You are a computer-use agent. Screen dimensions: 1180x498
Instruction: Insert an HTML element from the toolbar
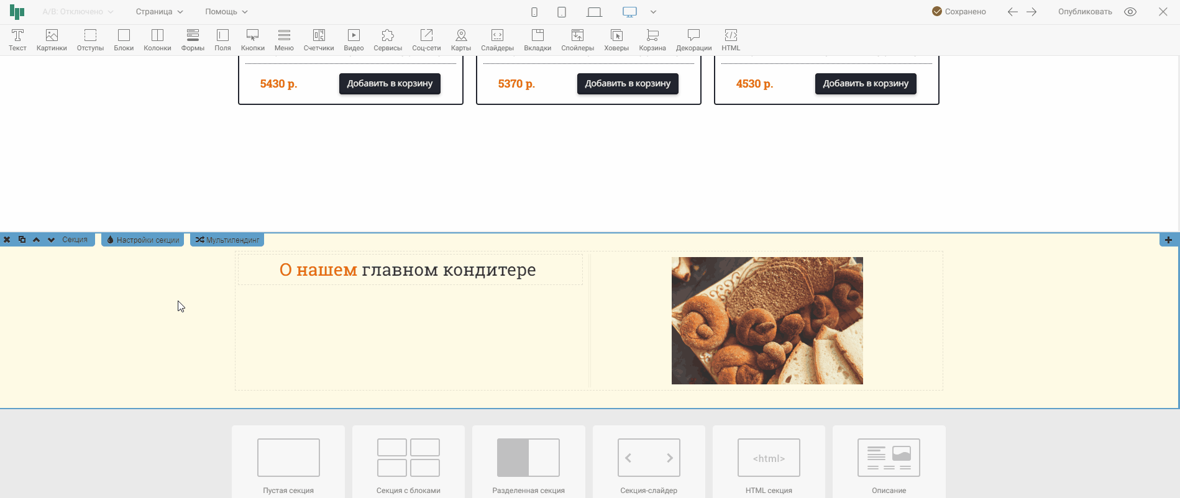pyautogui.click(x=731, y=40)
